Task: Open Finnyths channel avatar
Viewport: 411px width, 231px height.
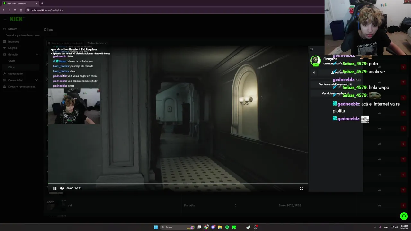Action: click(316, 60)
